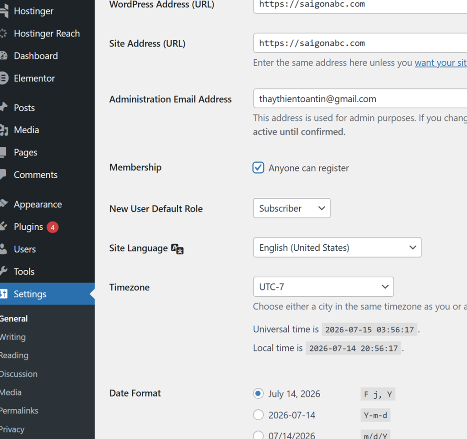
Task: Click the Comments bubble icon
Action: pos(3,175)
